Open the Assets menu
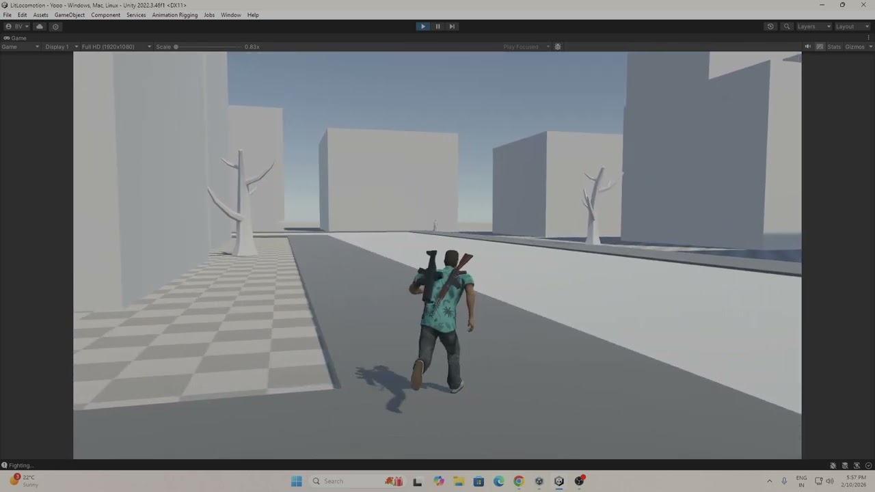875x492 pixels. pyautogui.click(x=41, y=15)
